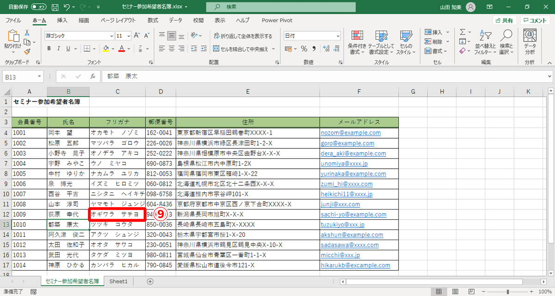
Task: Select Normal view button in status bar
Action: click(439, 292)
